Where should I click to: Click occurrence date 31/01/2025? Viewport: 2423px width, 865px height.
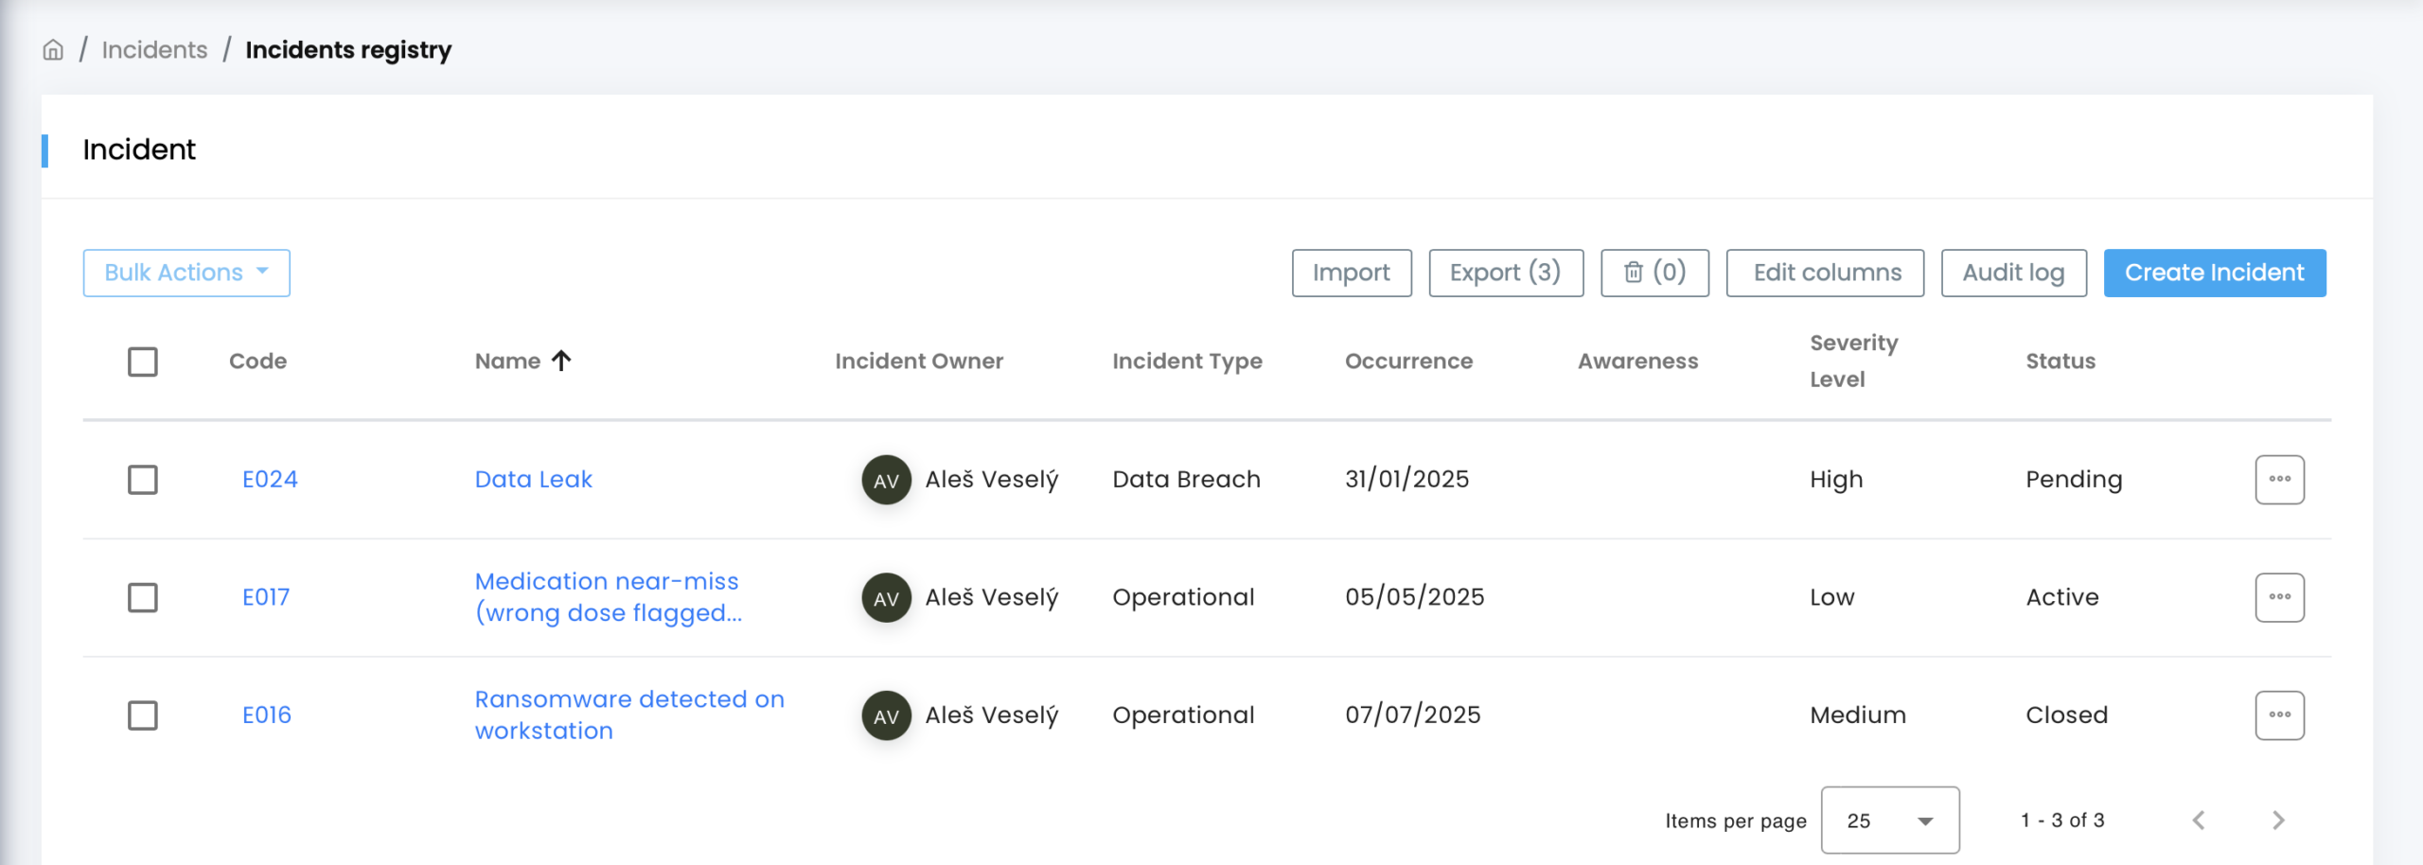pos(1406,480)
